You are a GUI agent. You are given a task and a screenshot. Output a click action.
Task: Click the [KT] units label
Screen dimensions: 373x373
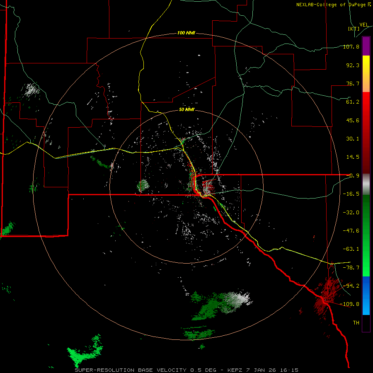(x=354, y=29)
